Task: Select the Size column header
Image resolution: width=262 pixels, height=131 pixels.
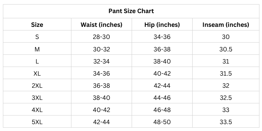Action: pyautogui.click(x=37, y=25)
